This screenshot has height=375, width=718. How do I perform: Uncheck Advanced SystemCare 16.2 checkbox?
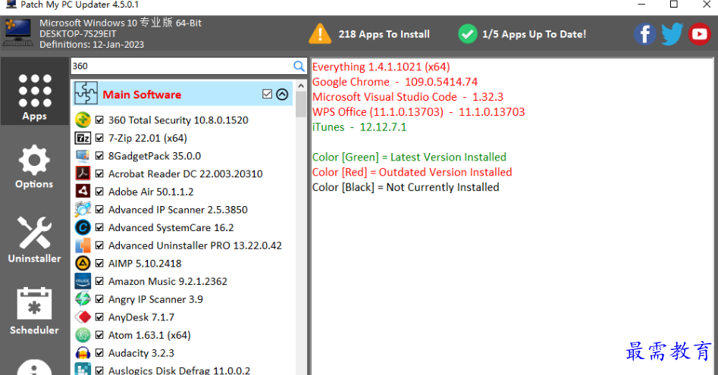pyautogui.click(x=99, y=228)
